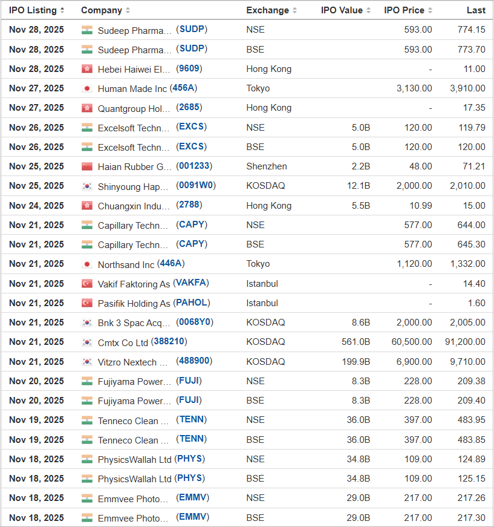494x527 pixels.
Task: Select Haian Rubber company name
Action: pos(135,167)
